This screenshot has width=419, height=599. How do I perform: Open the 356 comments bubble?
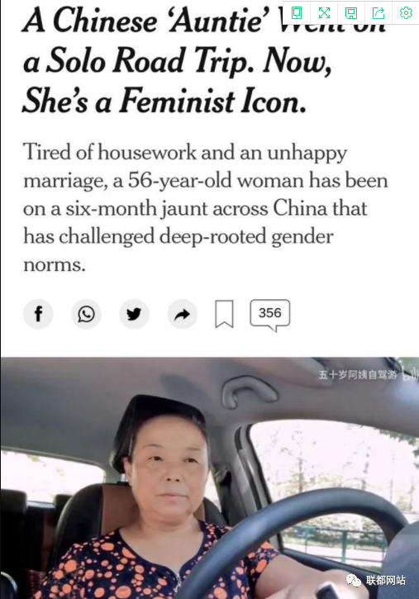pos(270,315)
